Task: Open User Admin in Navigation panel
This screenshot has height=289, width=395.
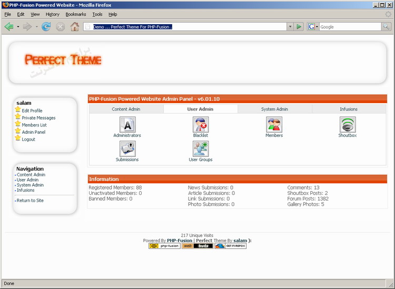Action: point(27,180)
